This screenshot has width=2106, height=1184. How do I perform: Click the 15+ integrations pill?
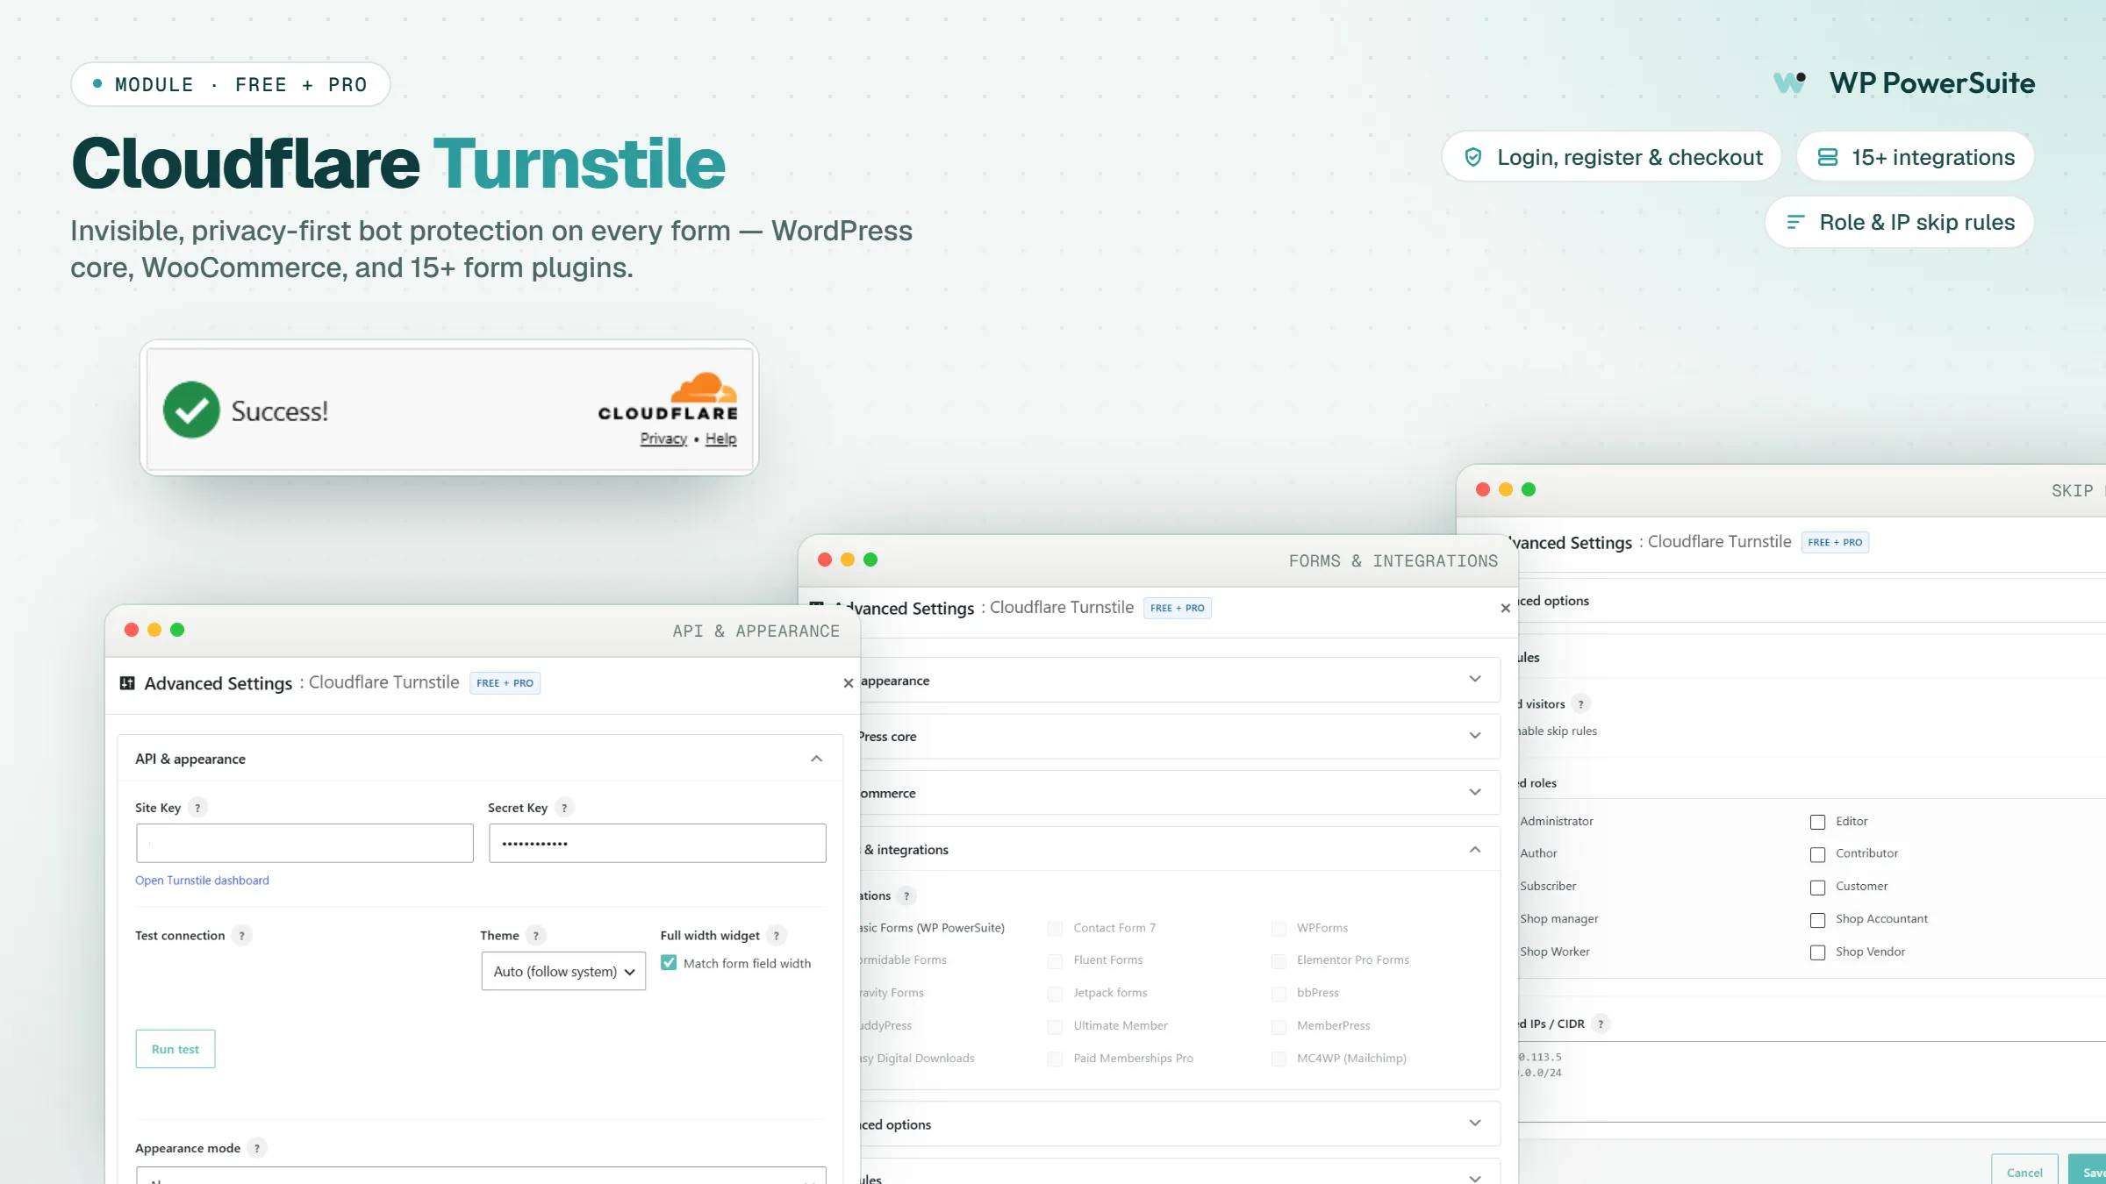pyautogui.click(x=1916, y=157)
